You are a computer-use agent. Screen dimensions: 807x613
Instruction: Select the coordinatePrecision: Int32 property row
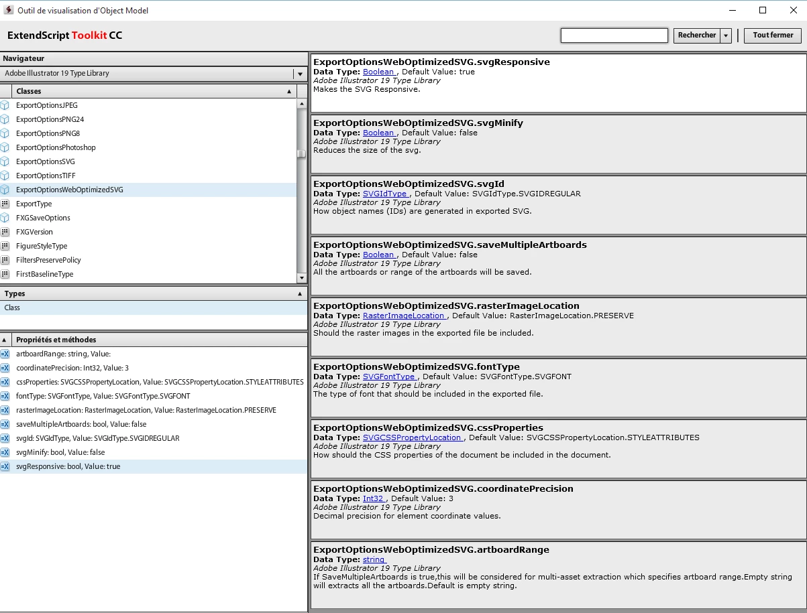click(x=154, y=368)
